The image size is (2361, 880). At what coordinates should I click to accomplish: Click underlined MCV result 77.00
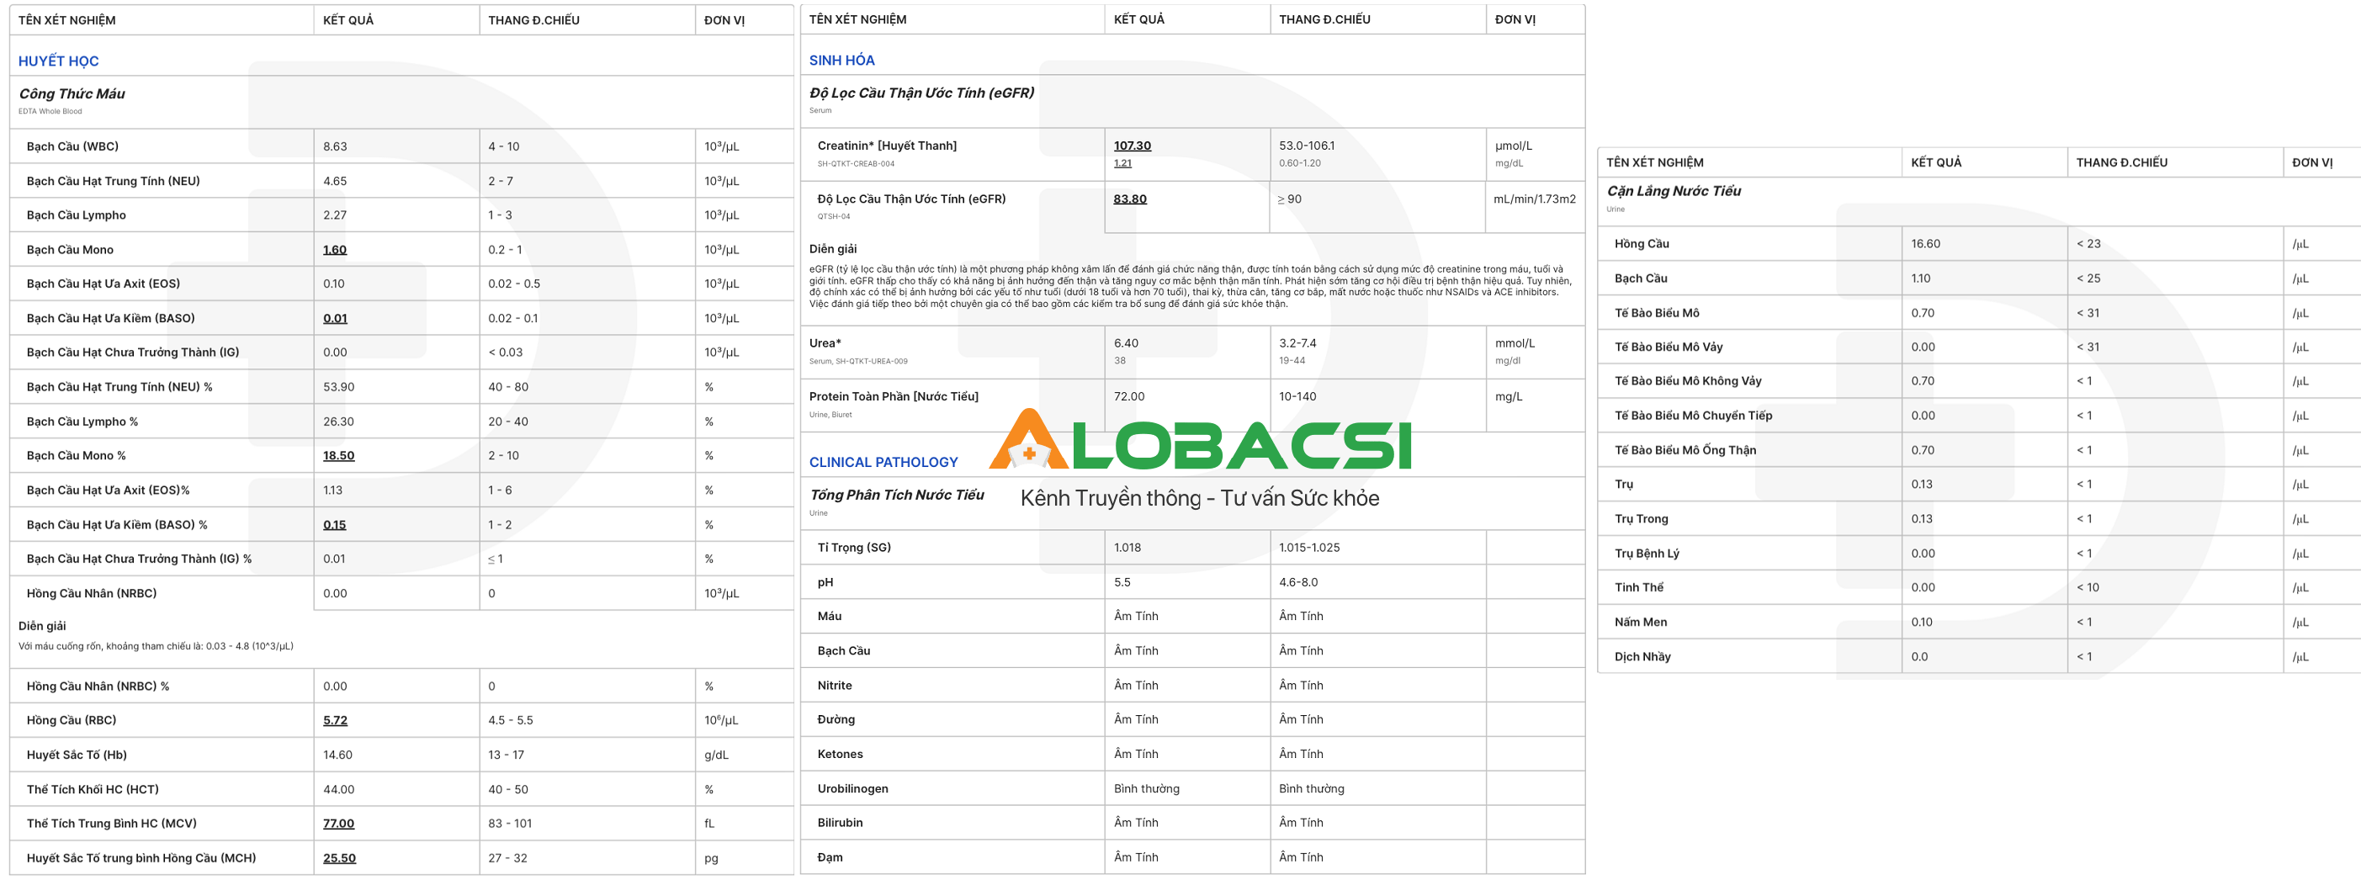(338, 823)
